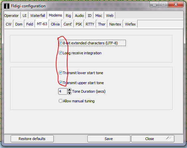Viewport: 187px width, 148px height.
Task: Select the MT-63 modem tab
Action: click(x=42, y=24)
